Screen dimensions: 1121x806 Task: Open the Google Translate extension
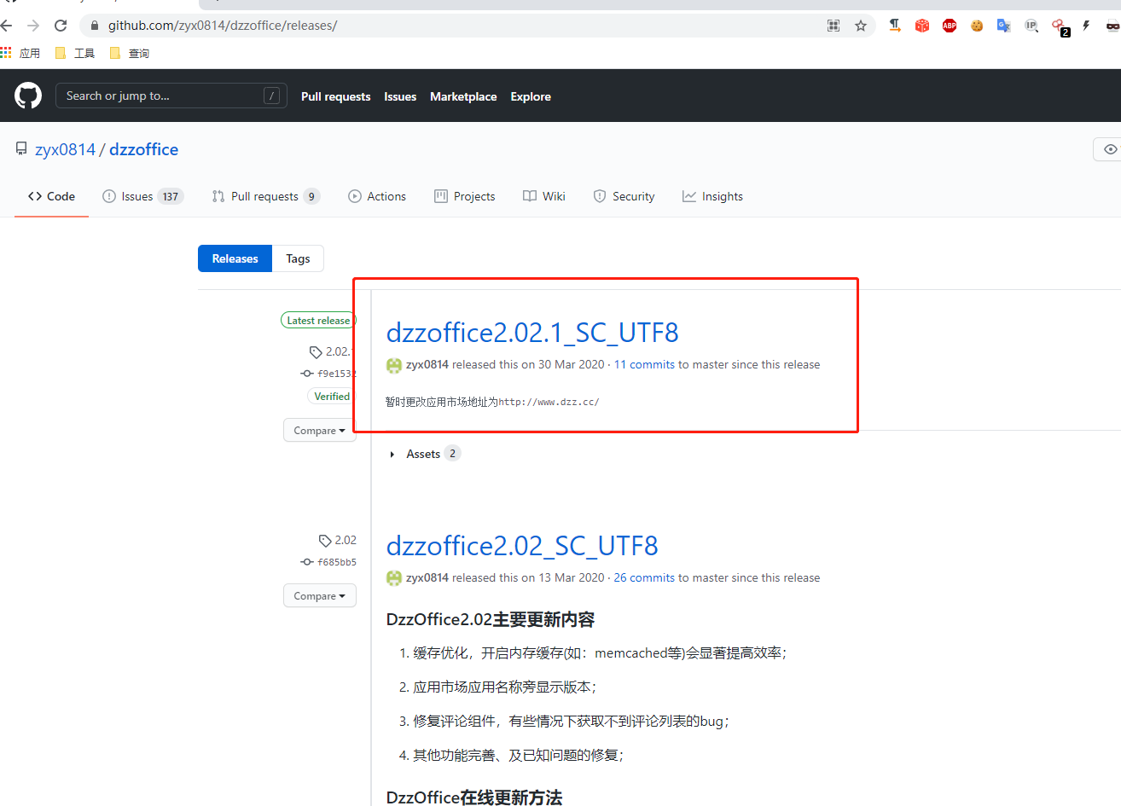pos(1004,26)
